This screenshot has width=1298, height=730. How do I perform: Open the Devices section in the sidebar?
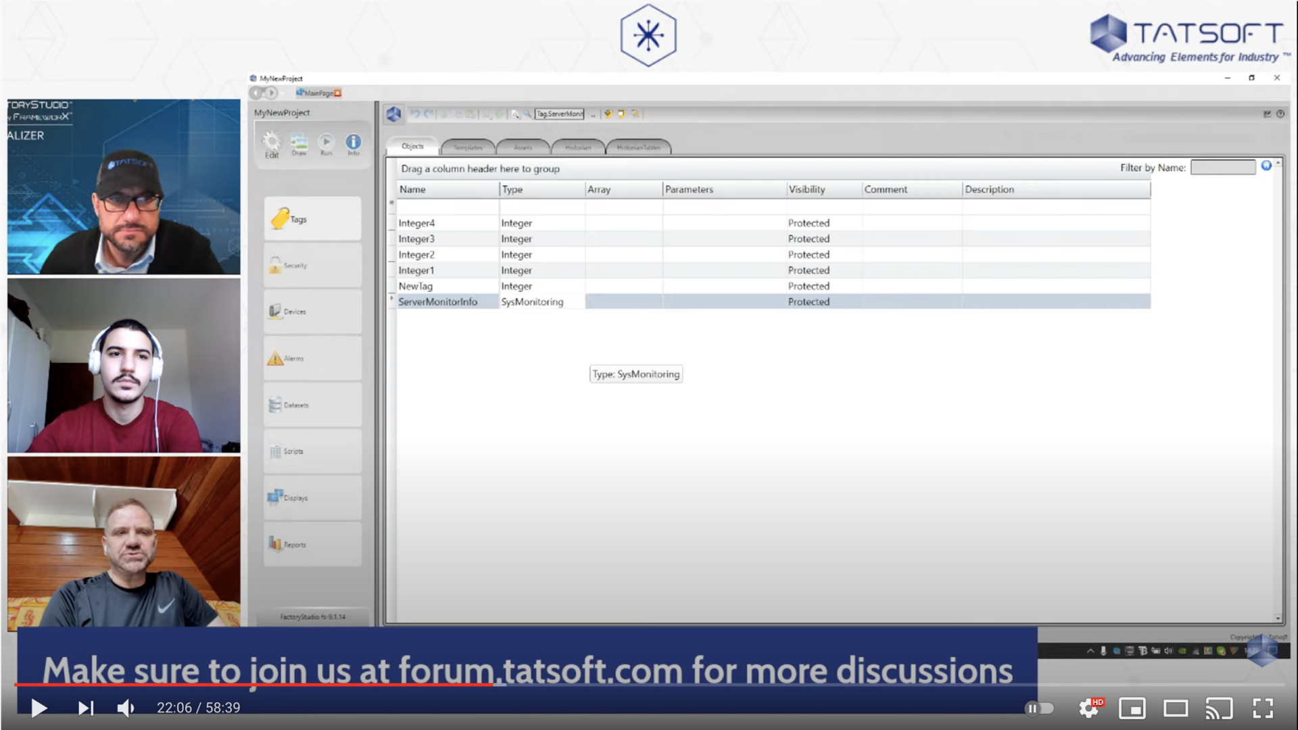pos(312,312)
